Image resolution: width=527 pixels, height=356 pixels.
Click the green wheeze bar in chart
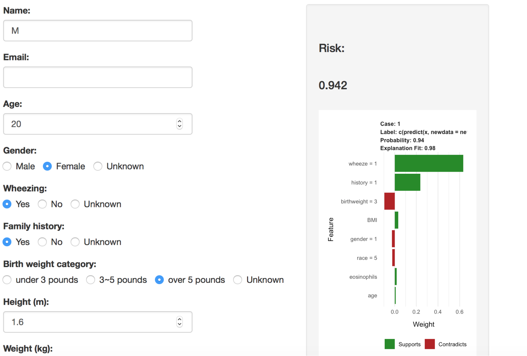pyautogui.click(x=429, y=163)
